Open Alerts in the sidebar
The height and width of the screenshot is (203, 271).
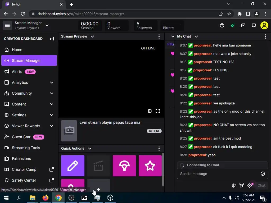(29, 72)
